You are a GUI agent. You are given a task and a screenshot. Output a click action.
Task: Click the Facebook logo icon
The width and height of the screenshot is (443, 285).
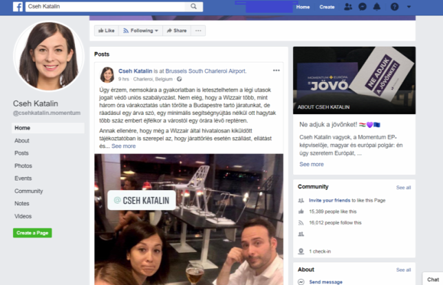tap(18, 6)
